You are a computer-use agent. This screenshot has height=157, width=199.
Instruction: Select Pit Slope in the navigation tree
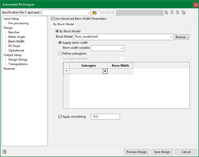pos(14,46)
